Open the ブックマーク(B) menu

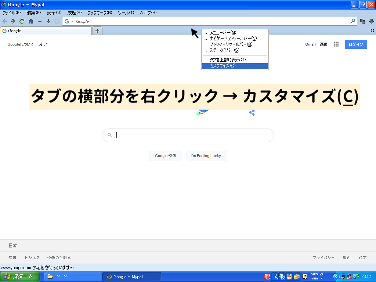click(x=100, y=13)
